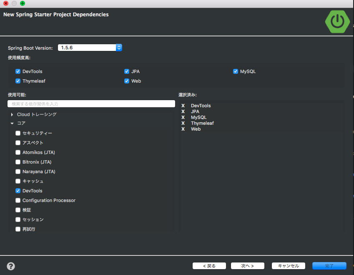Click the Spring Boot Version label
The width and height of the screenshot is (354, 275).
(x=30, y=48)
